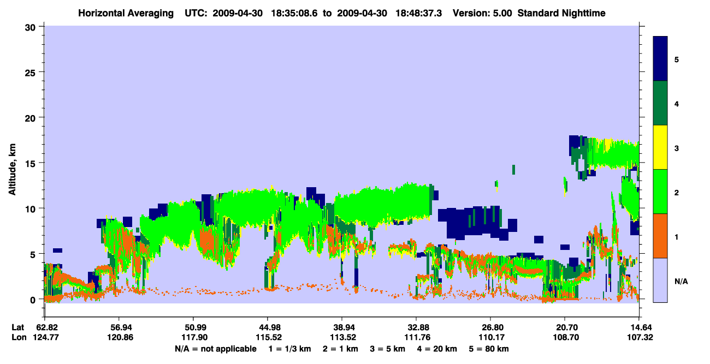Viewport: 710px width, 364px height.
Task: Click the orange level 1 color swatch
Action: click(x=660, y=236)
